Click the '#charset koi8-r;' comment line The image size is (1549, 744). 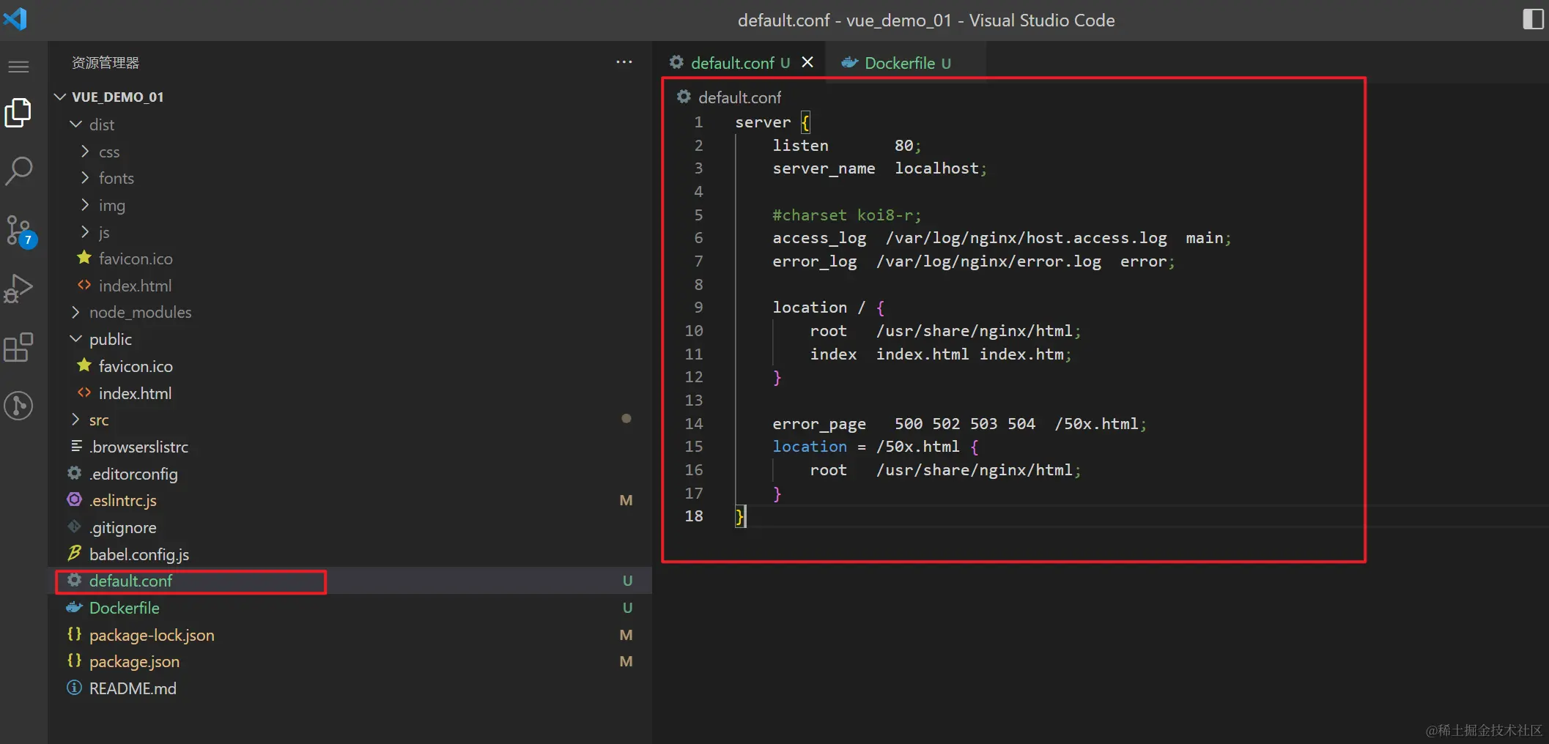(x=846, y=215)
